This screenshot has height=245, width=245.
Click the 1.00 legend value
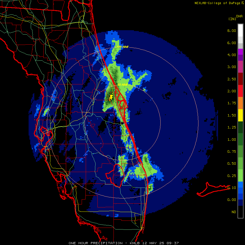pyautogui.click(x=232, y=140)
